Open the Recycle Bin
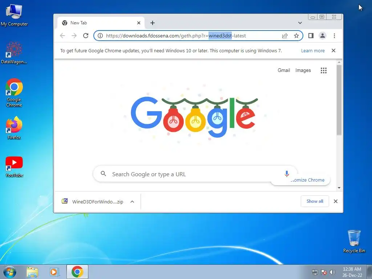The width and height of the screenshot is (372, 279). (354, 241)
